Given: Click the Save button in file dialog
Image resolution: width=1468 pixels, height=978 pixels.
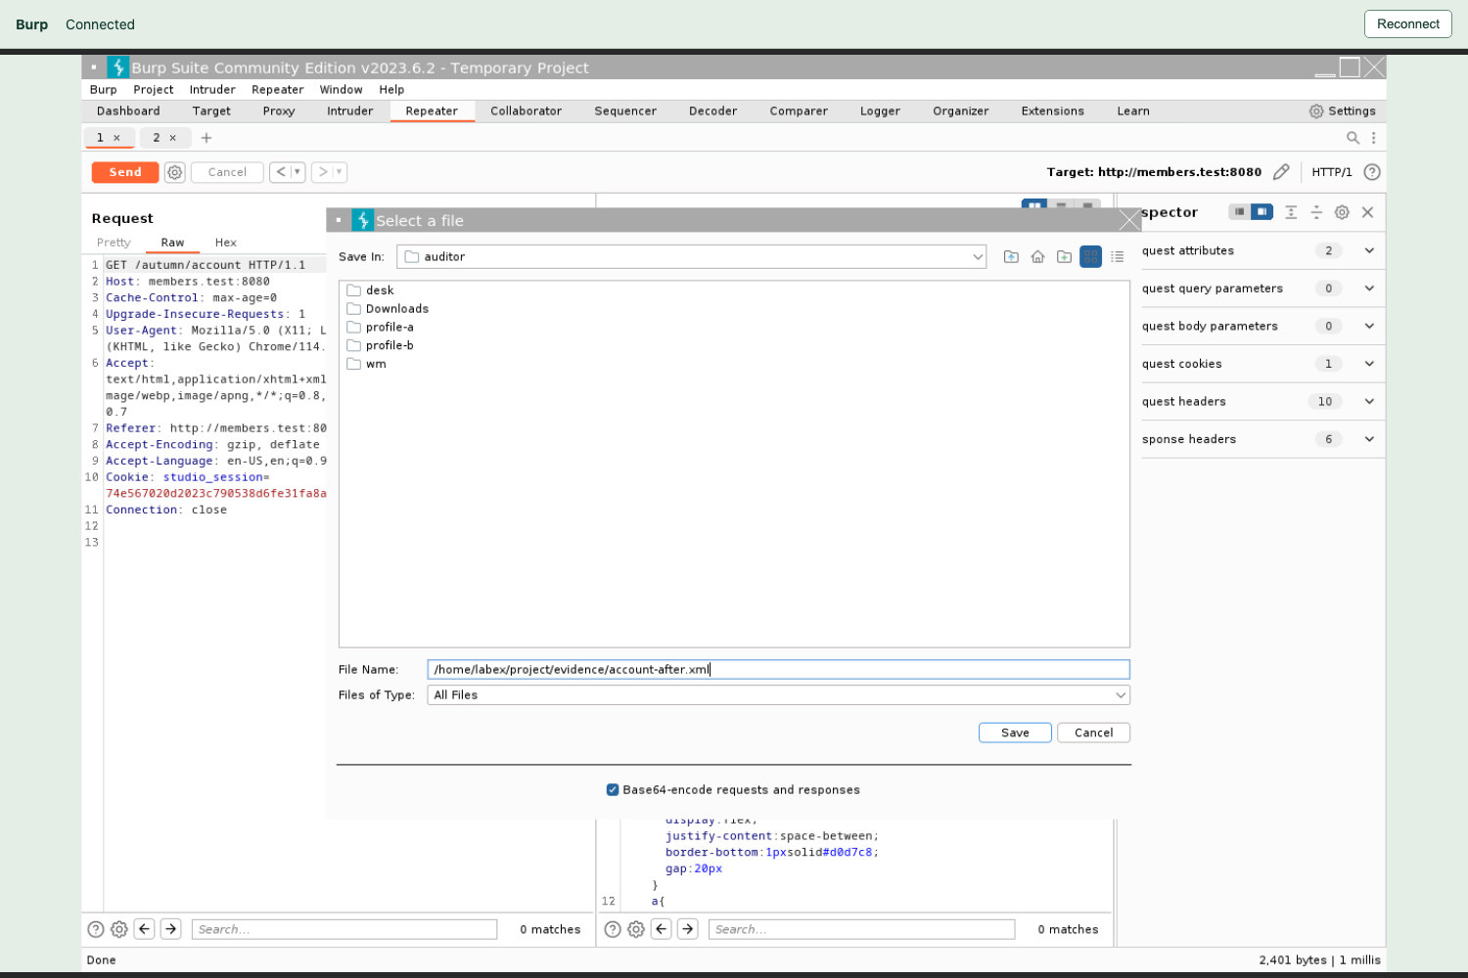Looking at the screenshot, I should pyautogui.click(x=1015, y=733).
